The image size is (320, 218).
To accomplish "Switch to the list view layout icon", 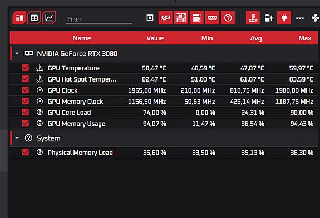I will [x=19, y=18].
